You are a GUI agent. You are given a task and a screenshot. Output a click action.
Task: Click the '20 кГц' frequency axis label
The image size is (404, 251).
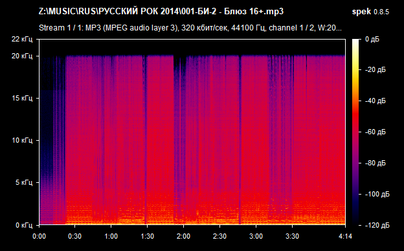pos(22,56)
